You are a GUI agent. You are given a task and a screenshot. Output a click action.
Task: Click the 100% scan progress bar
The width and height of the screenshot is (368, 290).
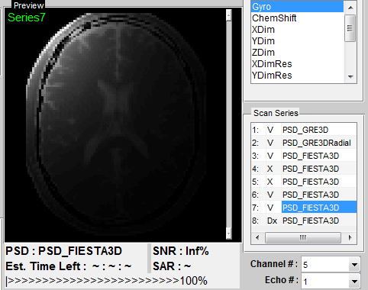(107, 281)
